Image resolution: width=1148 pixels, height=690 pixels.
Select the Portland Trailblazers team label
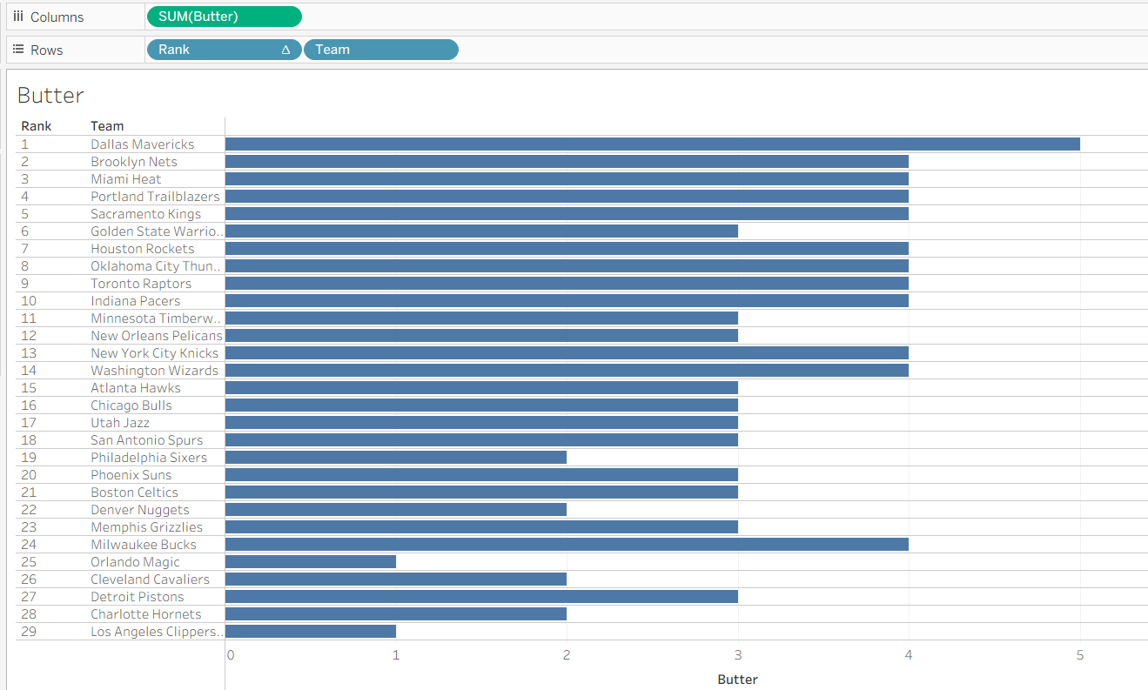coord(156,197)
